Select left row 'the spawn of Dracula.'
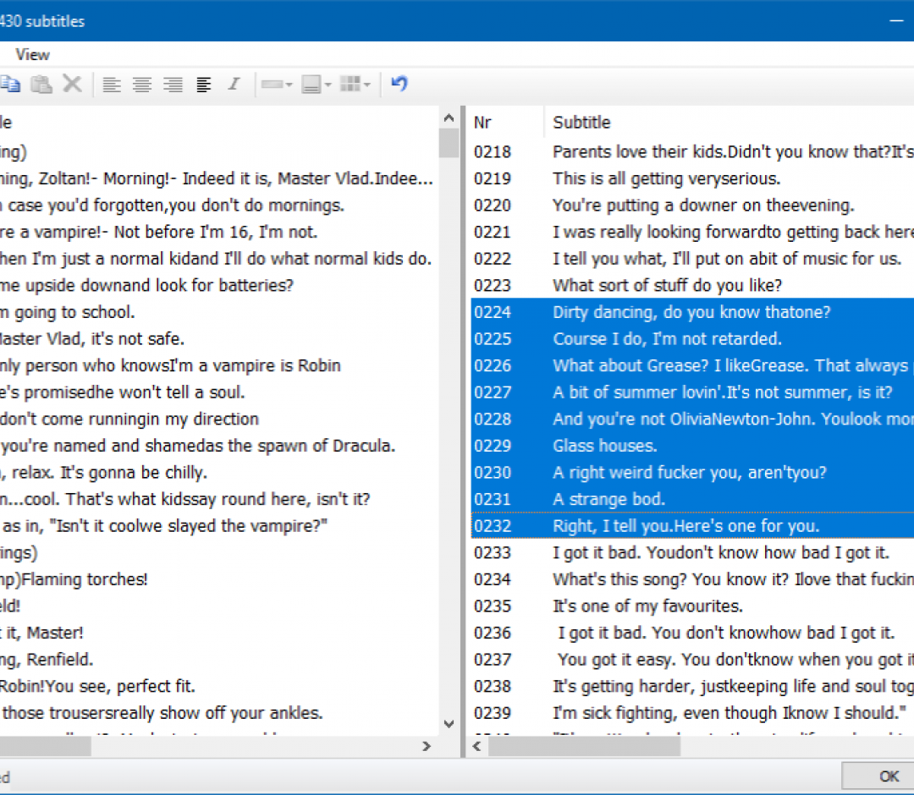This screenshot has width=914, height=795. (x=219, y=447)
